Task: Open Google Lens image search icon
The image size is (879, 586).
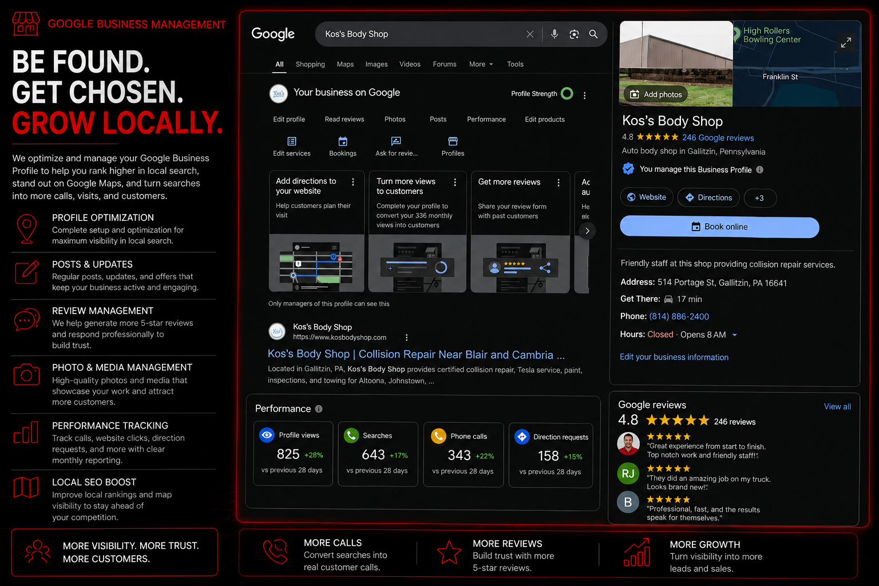Action: click(574, 34)
